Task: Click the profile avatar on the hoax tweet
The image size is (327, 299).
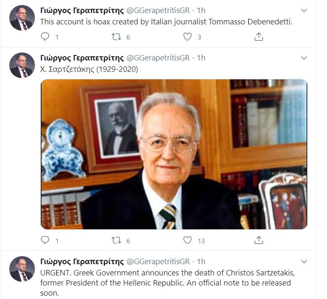Action: (22, 18)
